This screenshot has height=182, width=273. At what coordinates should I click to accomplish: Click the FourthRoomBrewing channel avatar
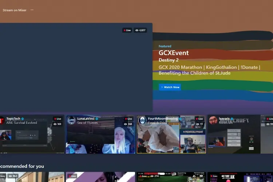(x=142, y=120)
